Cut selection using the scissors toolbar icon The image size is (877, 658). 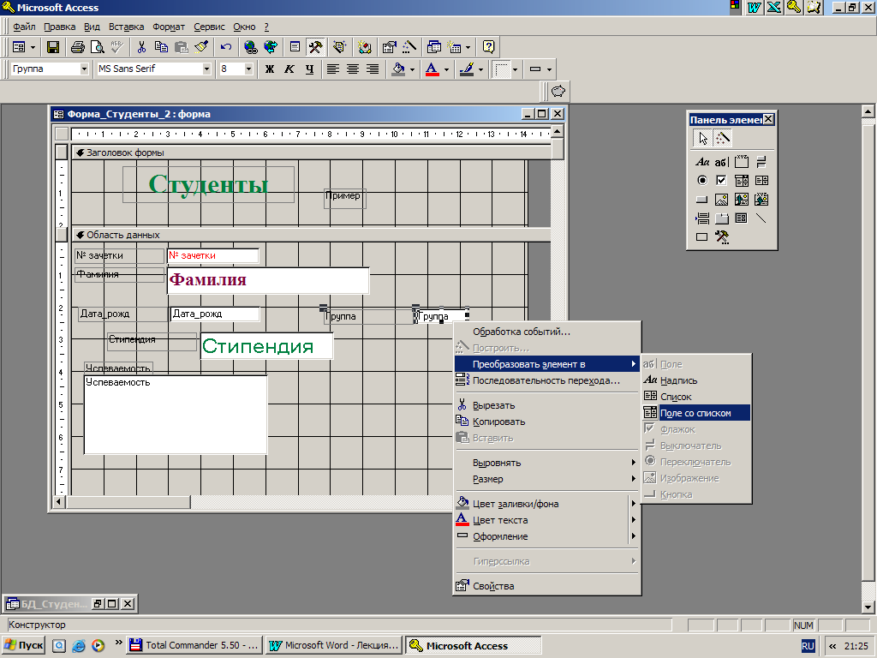point(141,47)
